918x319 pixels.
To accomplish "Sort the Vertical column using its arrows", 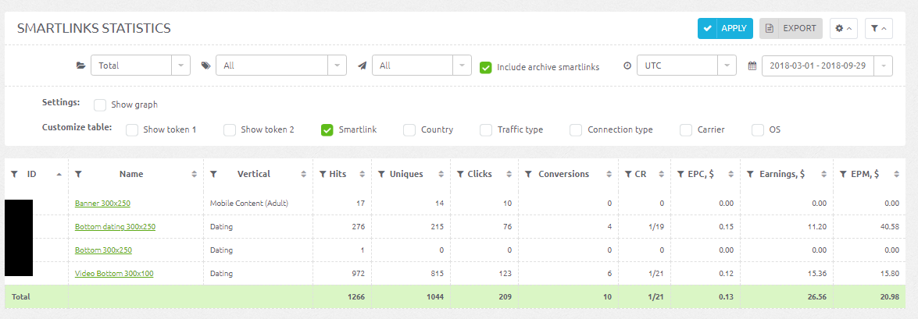I will tap(303, 174).
